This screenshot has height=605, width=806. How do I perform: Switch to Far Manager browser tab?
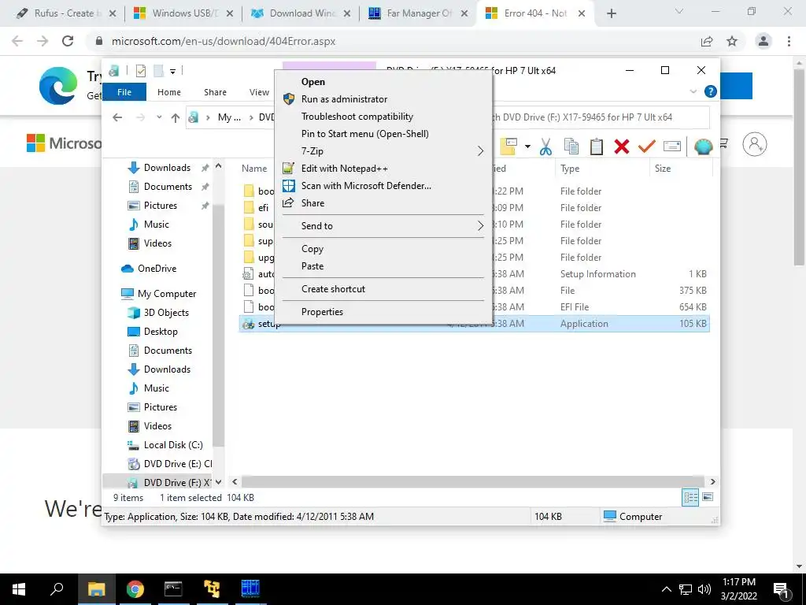click(419, 13)
